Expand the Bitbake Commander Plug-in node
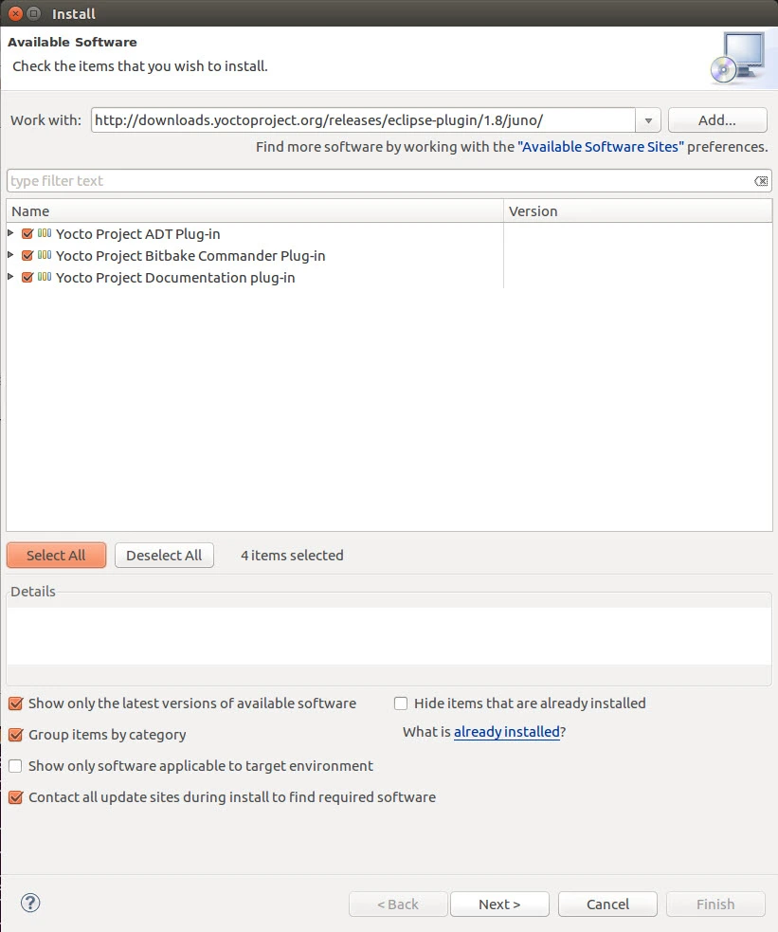Screen dimensions: 778x932 (10, 255)
